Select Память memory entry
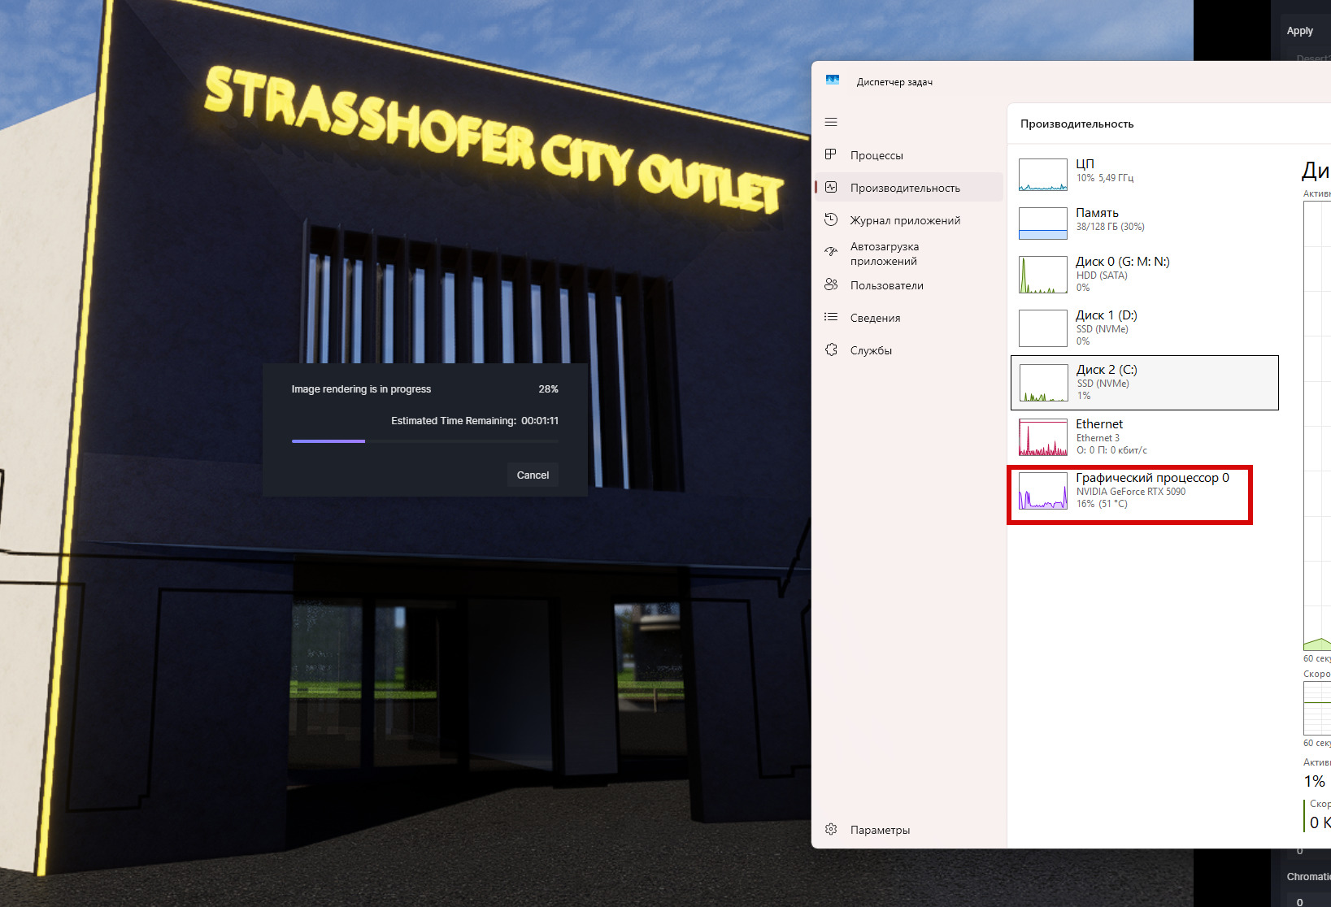This screenshot has width=1331, height=907. tap(1145, 220)
